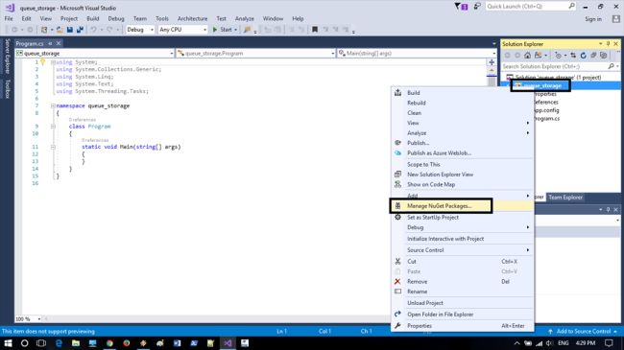
Task: Collapse the class Program code block
Action: pos(53,127)
